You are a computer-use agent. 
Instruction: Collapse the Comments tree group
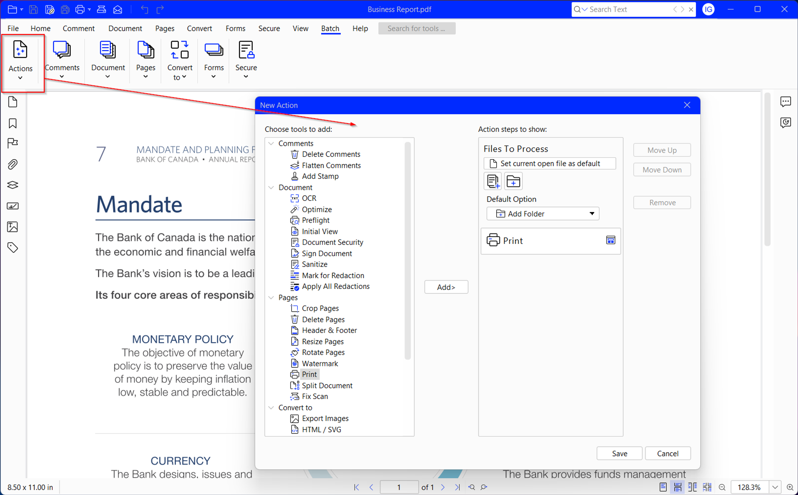point(271,143)
